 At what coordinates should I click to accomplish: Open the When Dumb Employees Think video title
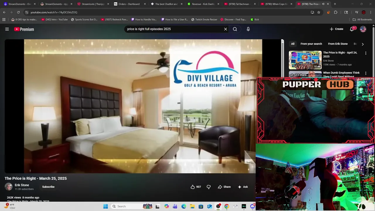point(341,74)
